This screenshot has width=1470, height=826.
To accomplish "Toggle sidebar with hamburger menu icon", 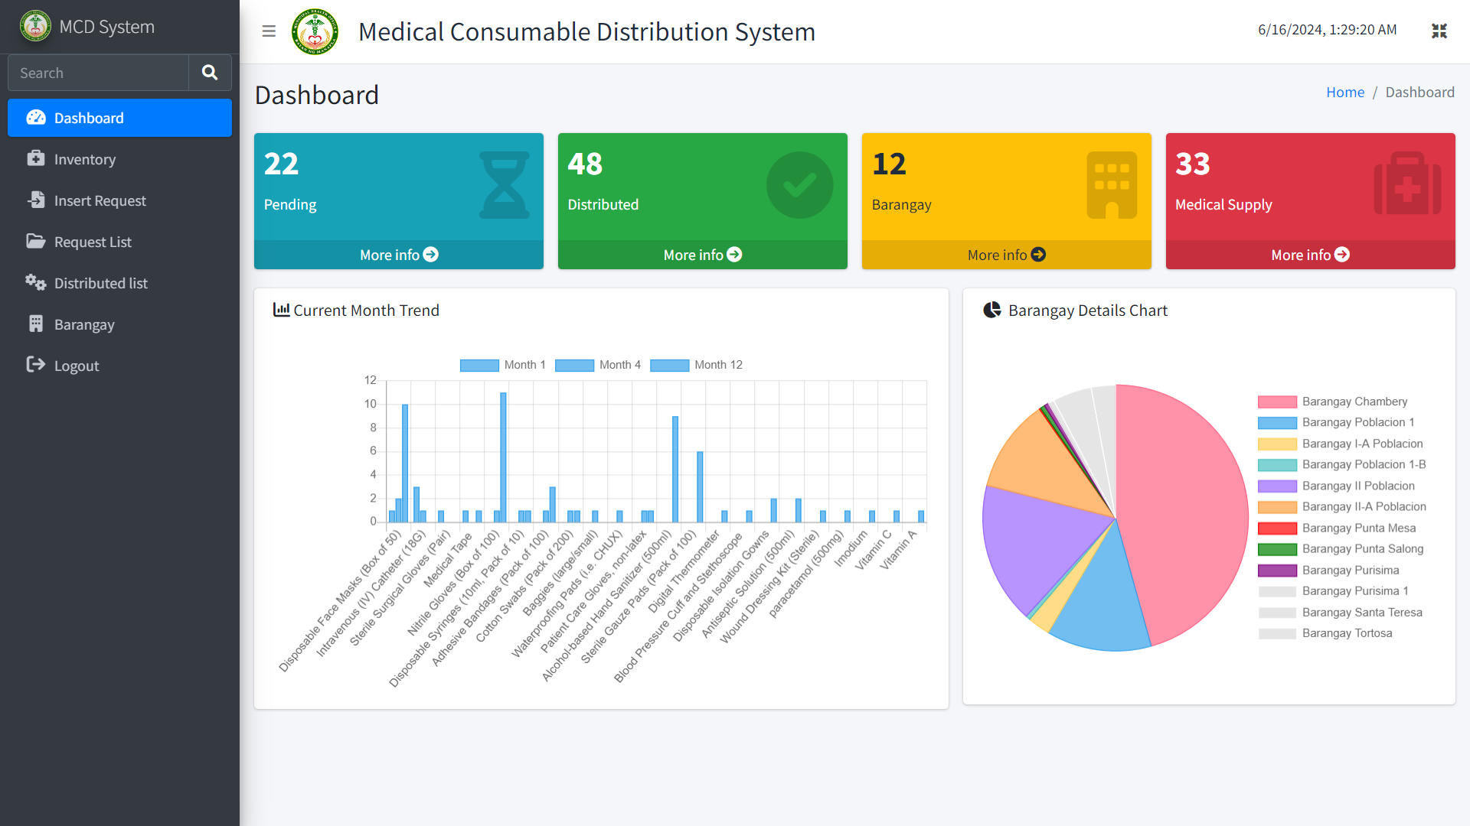I will click(x=269, y=31).
